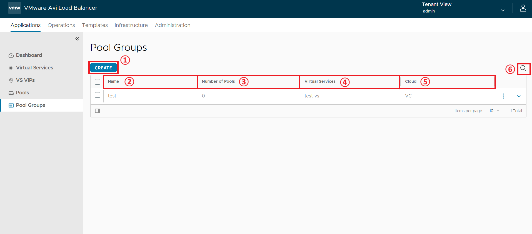Open the Items per page dropdown
This screenshot has height=234, width=532.
click(x=494, y=111)
